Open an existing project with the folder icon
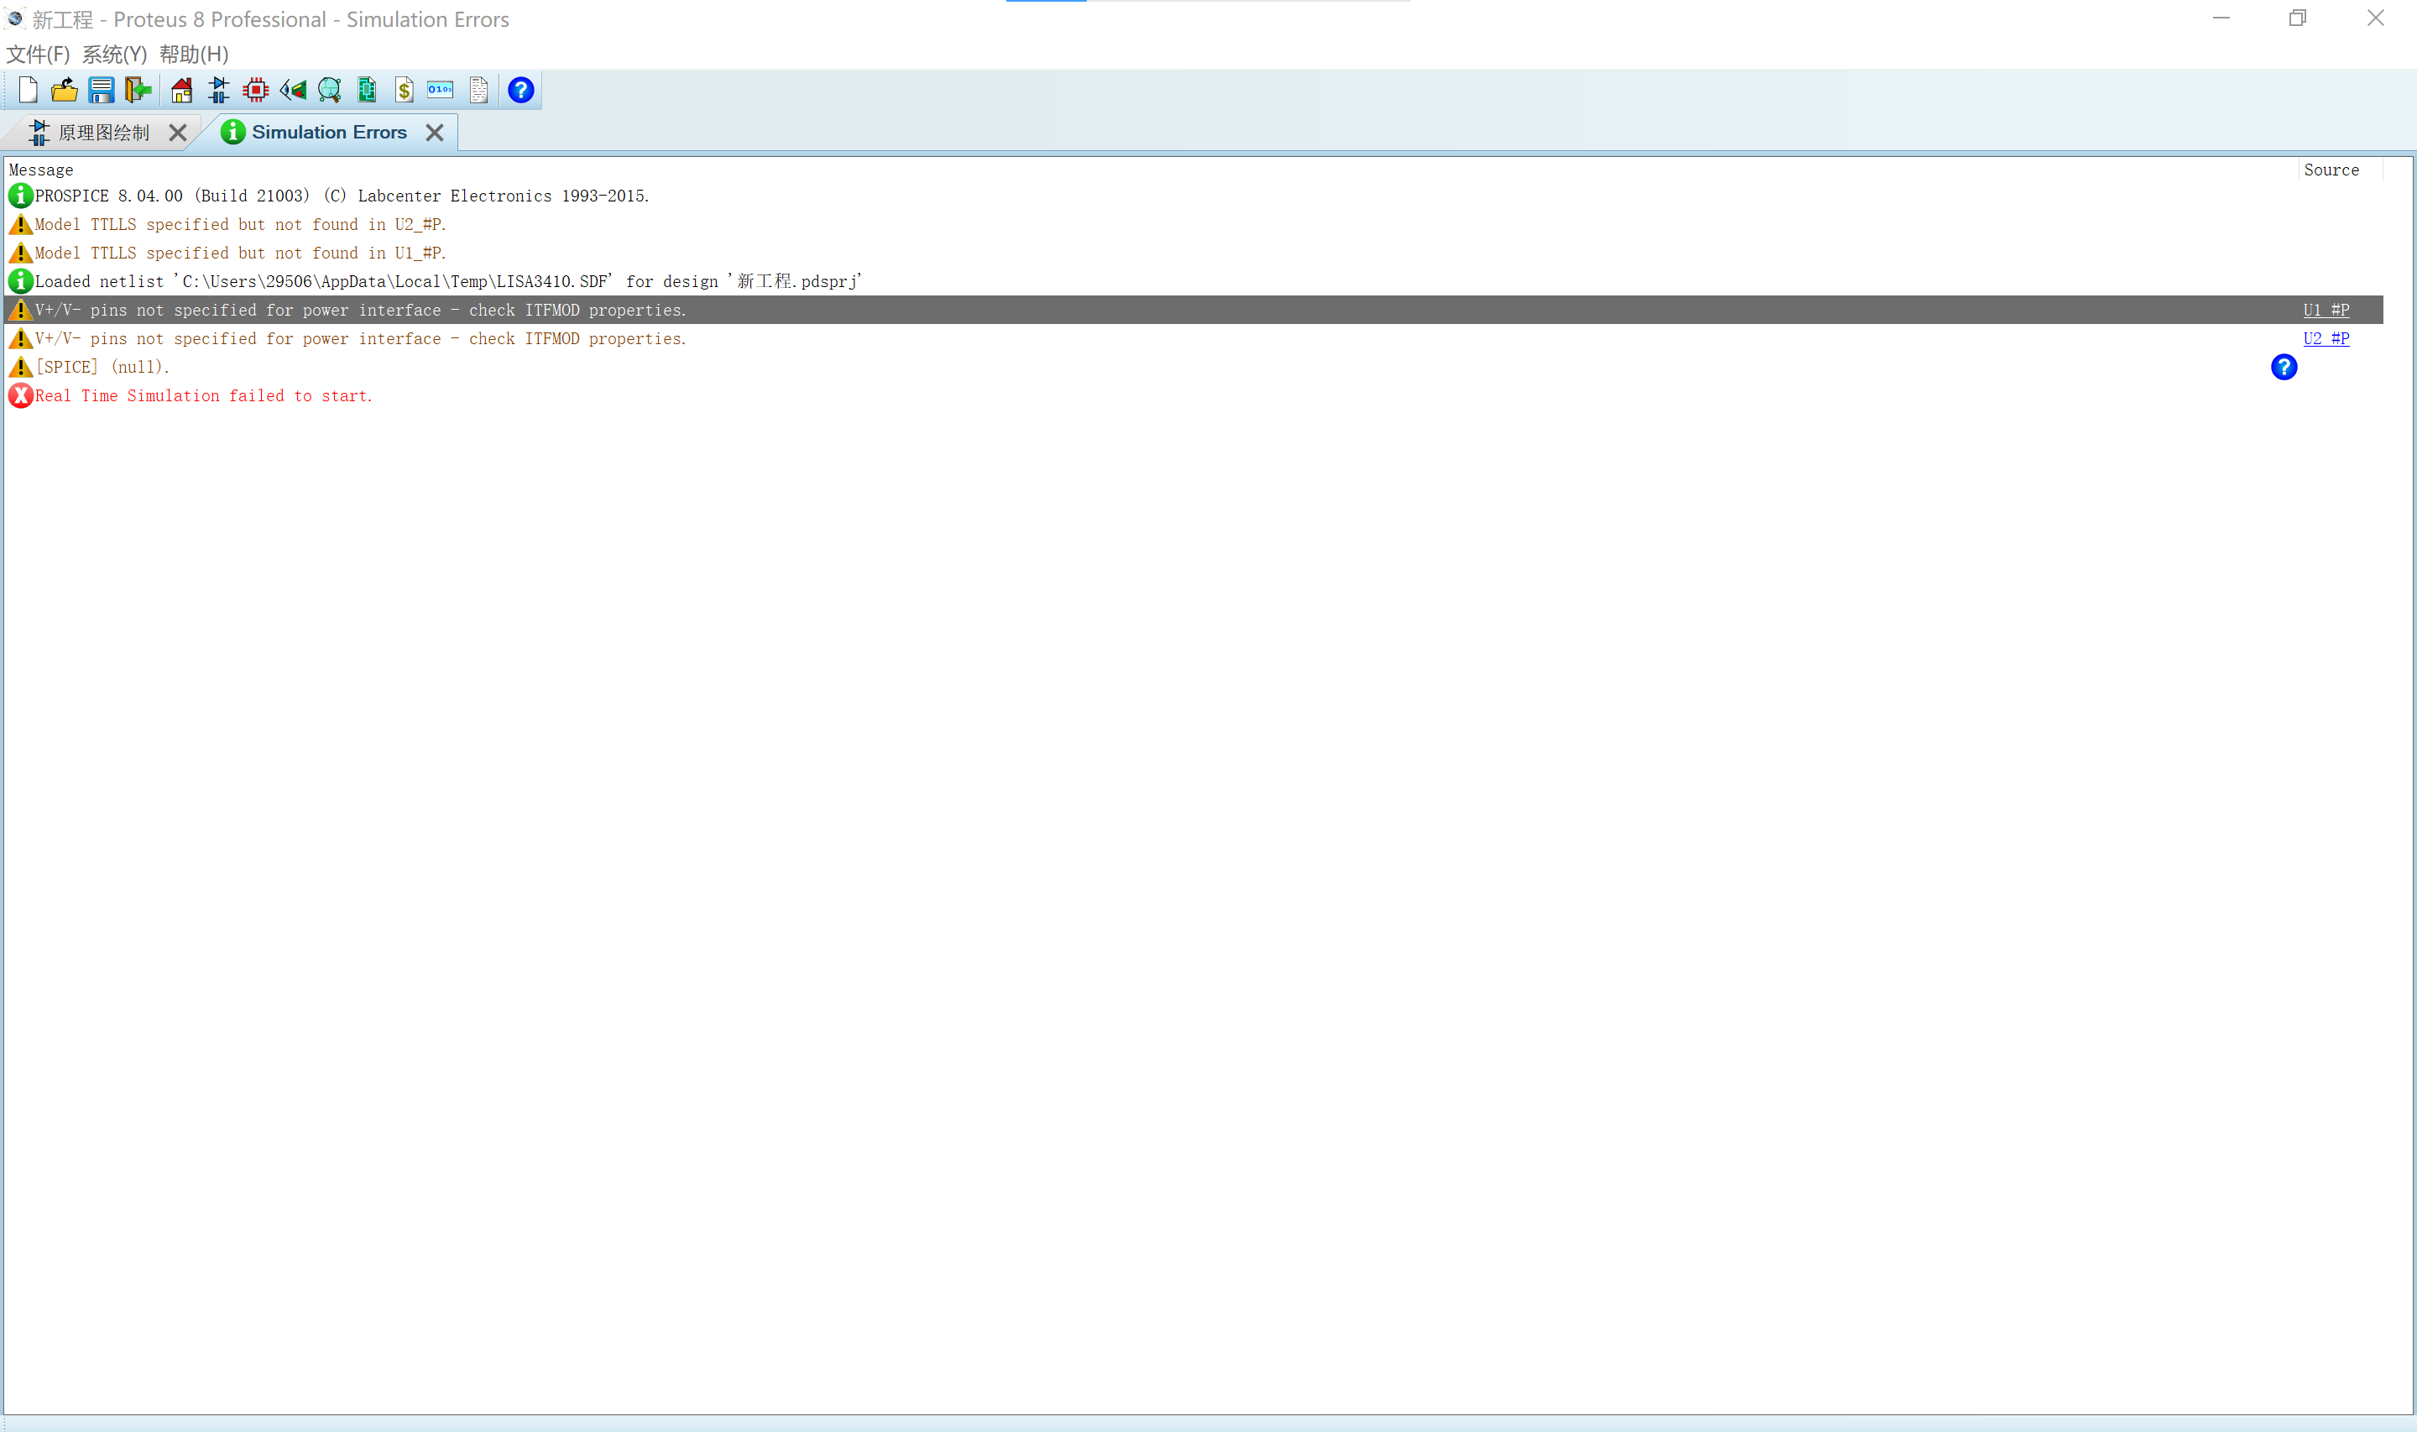The width and height of the screenshot is (2417, 1432). 65,90
